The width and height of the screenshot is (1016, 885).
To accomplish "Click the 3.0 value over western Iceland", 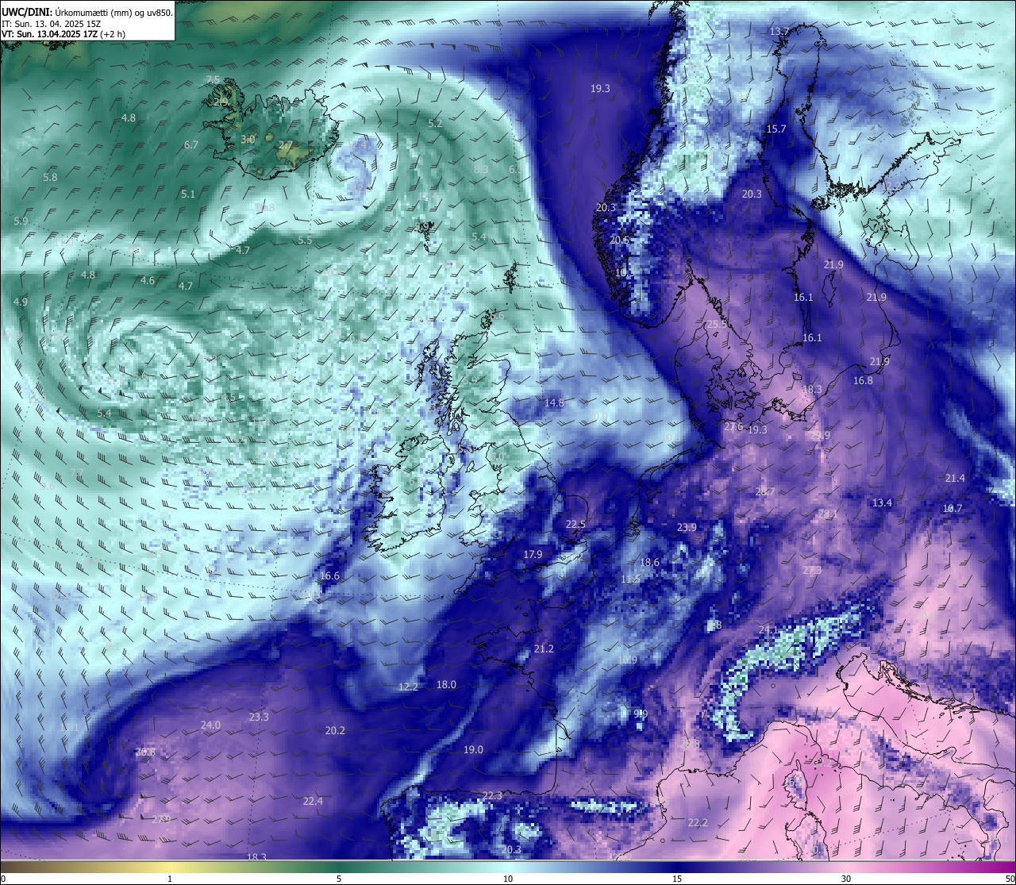I will point(248,140).
